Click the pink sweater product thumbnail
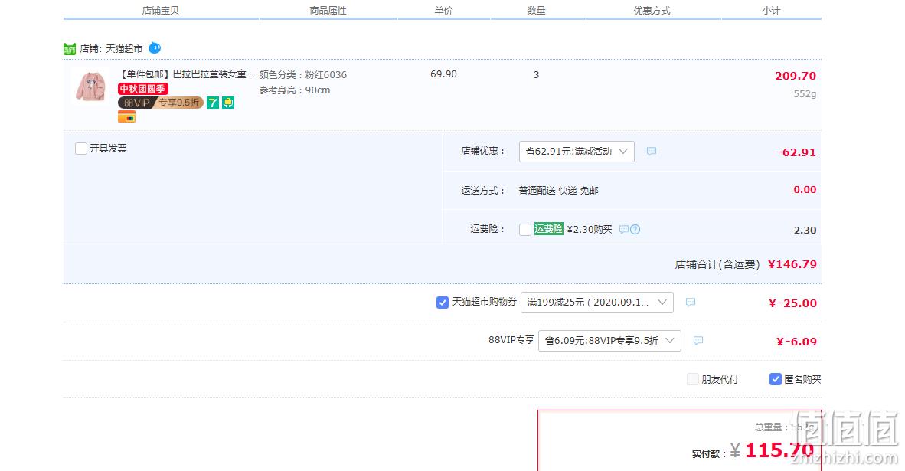Screen dimensions: 905x471 click(90, 86)
